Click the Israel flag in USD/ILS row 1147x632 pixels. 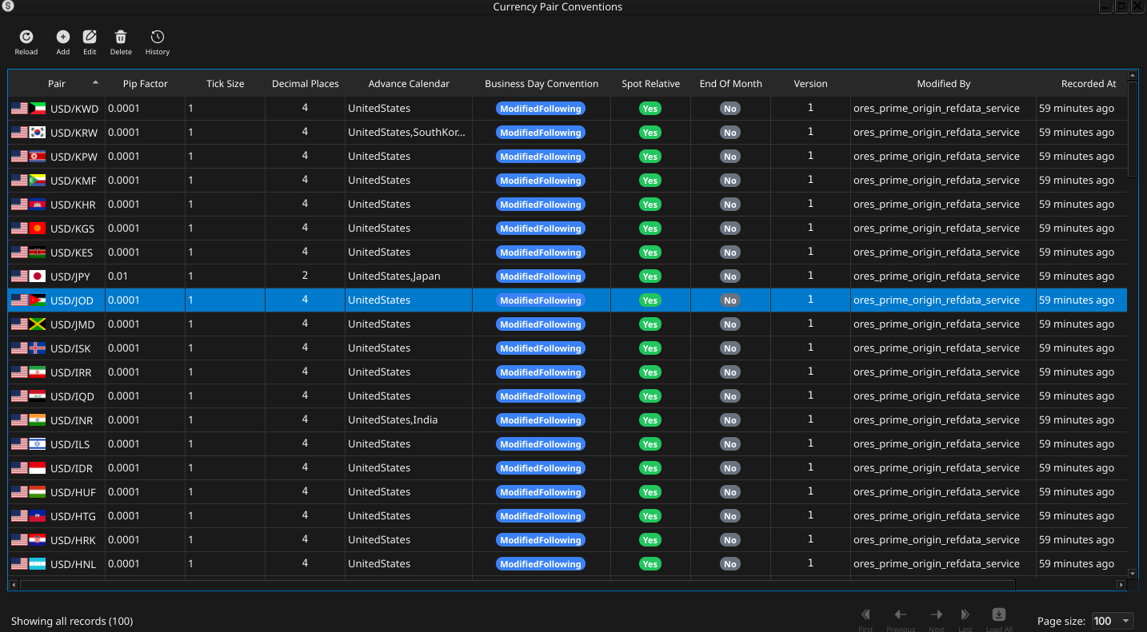click(x=38, y=444)
